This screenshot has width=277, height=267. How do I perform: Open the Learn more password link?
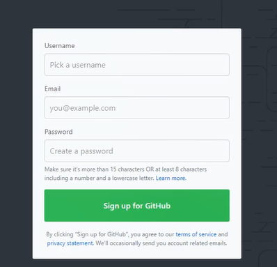click(x=171, y=178)
